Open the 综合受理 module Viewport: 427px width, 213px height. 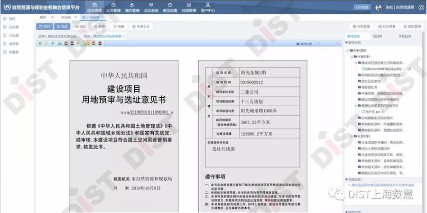coord(94,7)
